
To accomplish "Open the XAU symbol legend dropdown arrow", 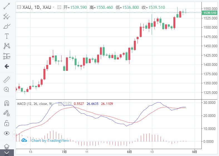I will (x=53, y=7).
